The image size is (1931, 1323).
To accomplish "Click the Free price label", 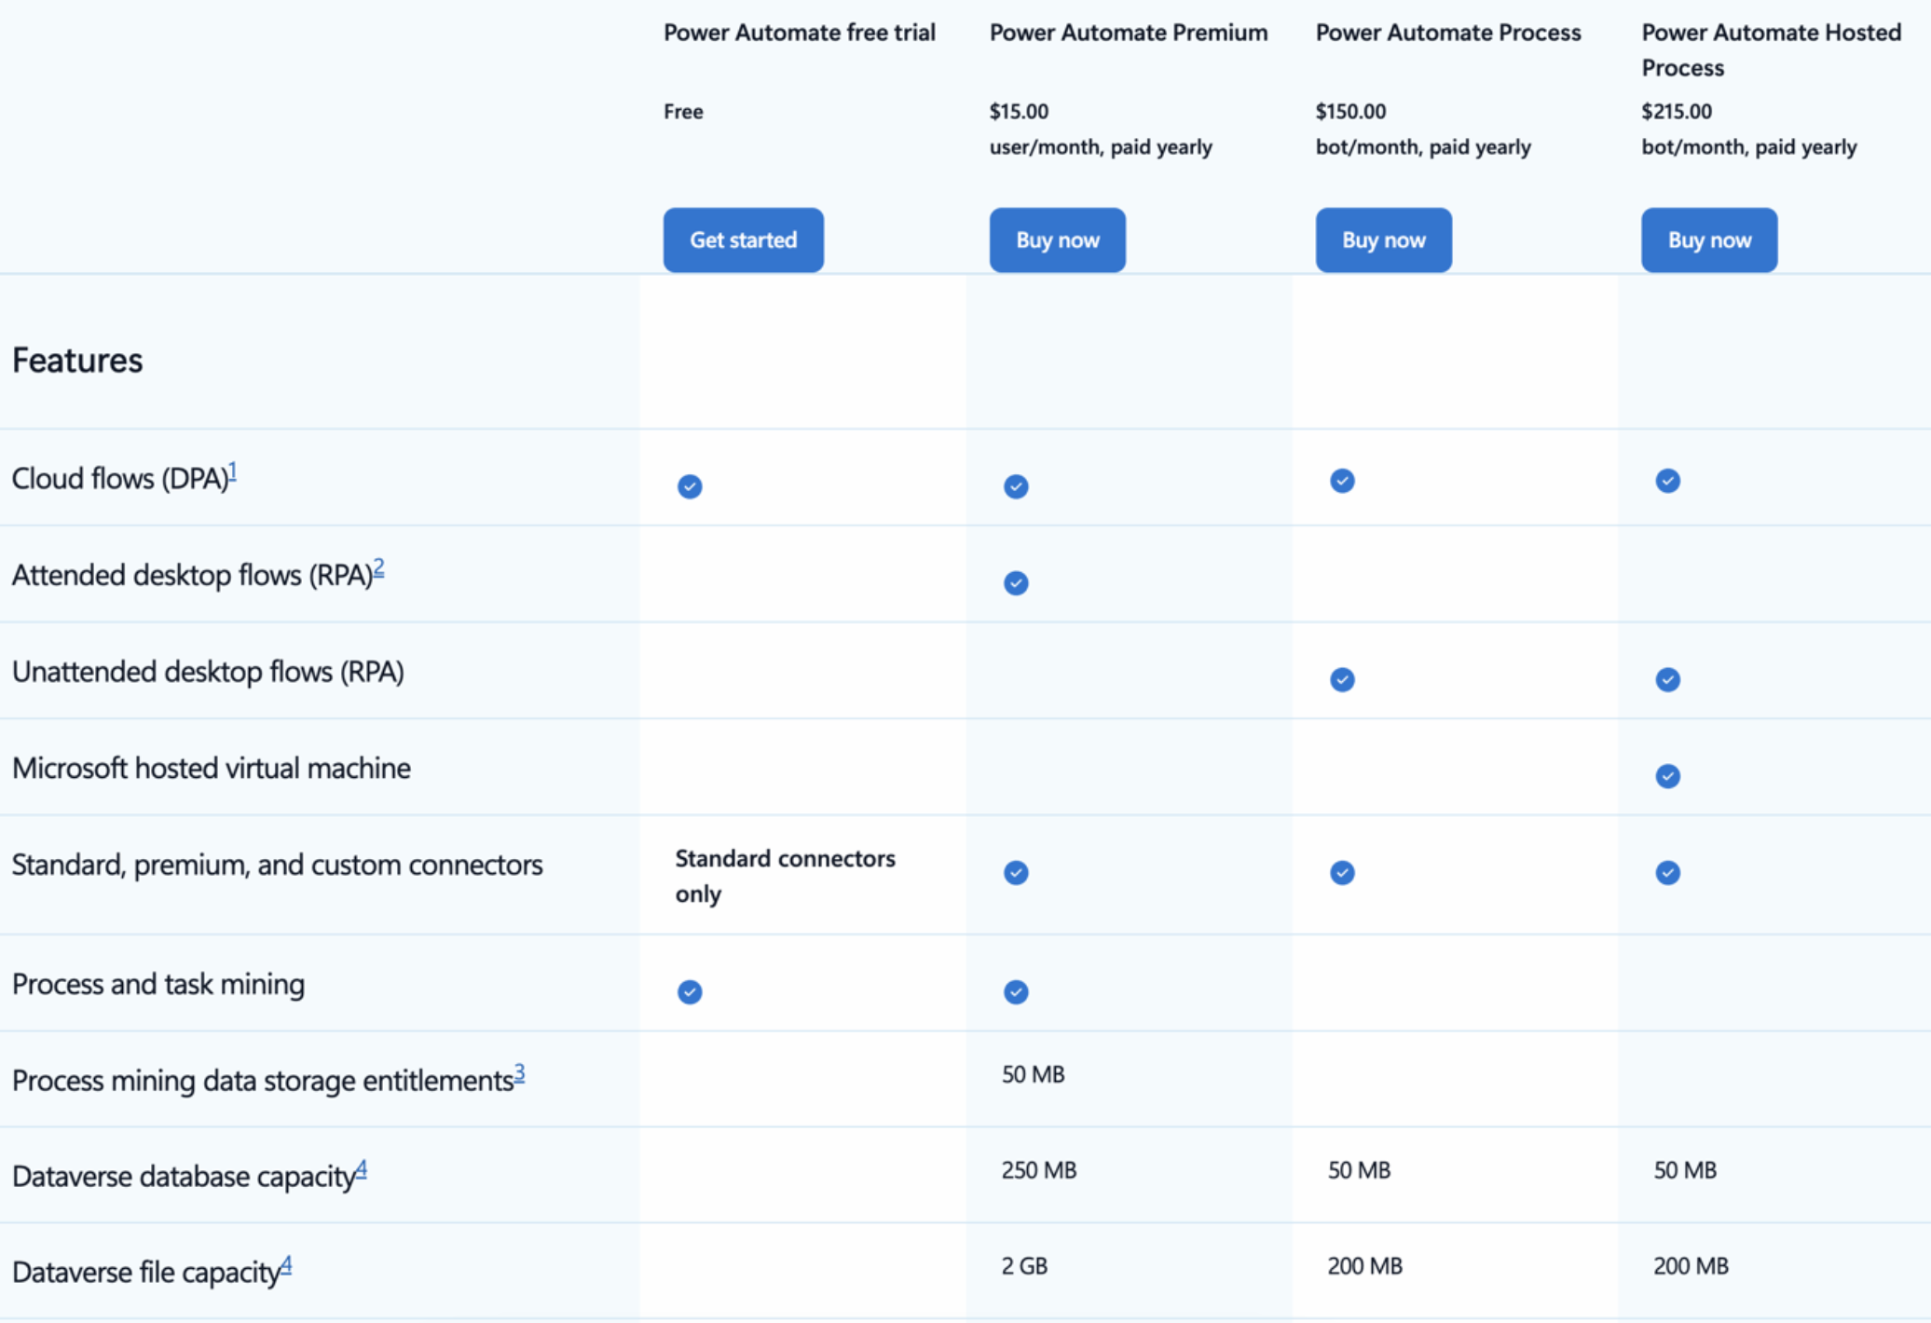I will tap(683, 112).
